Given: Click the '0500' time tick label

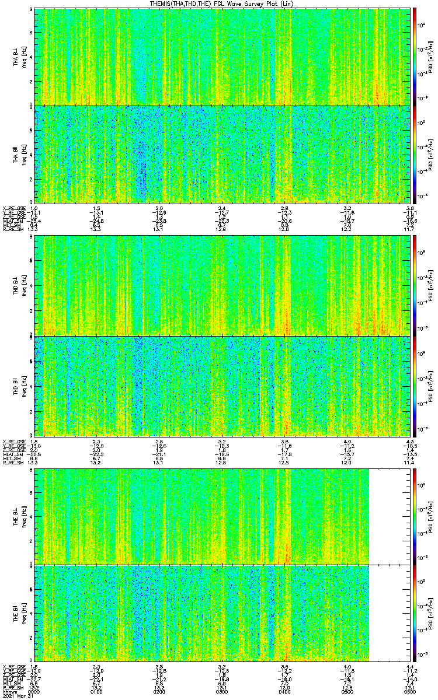Looking at the screenshot, I should (x=347, y=691).
